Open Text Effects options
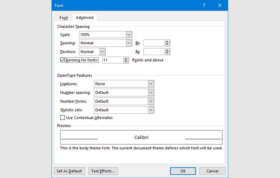This screenshot has width=280, height=178. (x=103, y=171)
